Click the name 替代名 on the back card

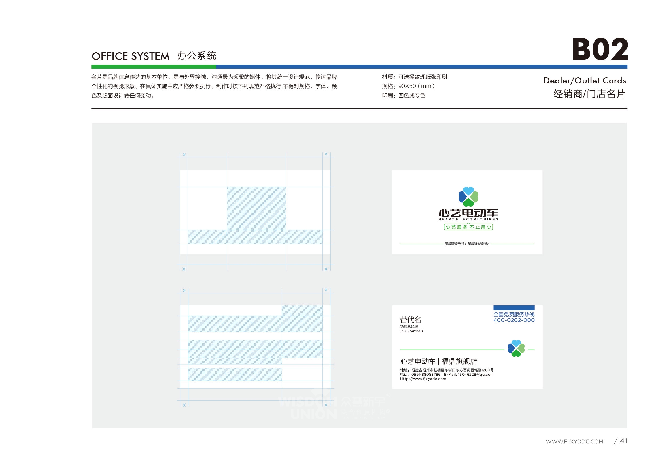tap(411, 319)
